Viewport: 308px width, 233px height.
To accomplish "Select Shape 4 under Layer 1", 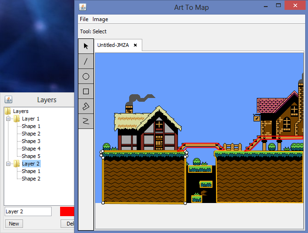I will coord(31,149).
